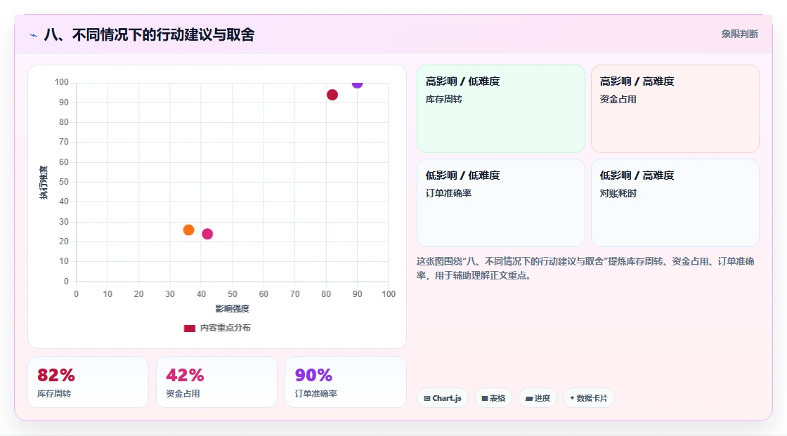Click the Chart.js tag chip
Viewport: 787px width, 436px height.
coord(443,398)
